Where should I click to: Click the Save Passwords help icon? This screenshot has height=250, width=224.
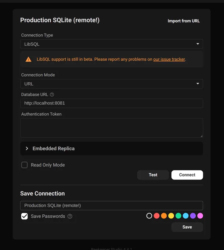point(70,216)
